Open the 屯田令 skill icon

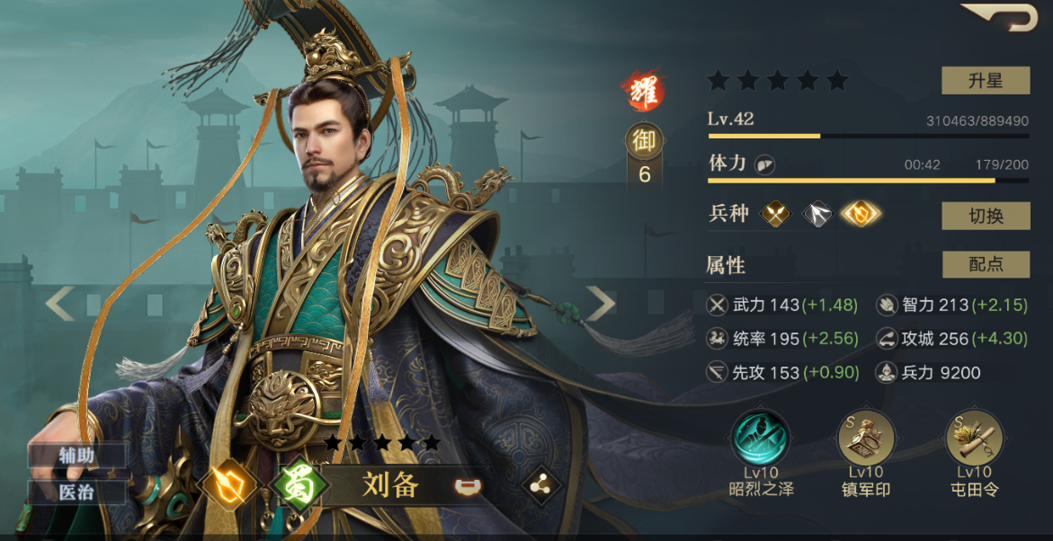[x=975, y=439]
